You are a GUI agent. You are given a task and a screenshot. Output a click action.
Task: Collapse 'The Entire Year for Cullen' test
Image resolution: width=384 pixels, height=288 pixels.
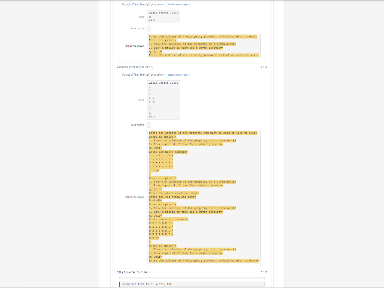(x=150, y=272)
